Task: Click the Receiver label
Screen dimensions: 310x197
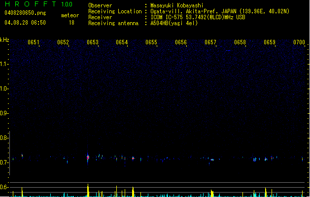Action: pos(100,17)
